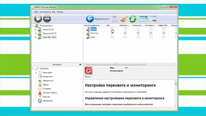Open the Инструменты menu
The height and width of the screenshot is (116, 206).
click(x=45, y=12)
